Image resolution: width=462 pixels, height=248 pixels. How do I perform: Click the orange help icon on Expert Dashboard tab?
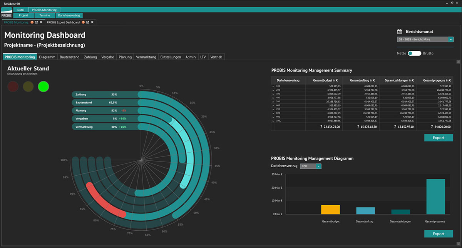pos(83,22)
